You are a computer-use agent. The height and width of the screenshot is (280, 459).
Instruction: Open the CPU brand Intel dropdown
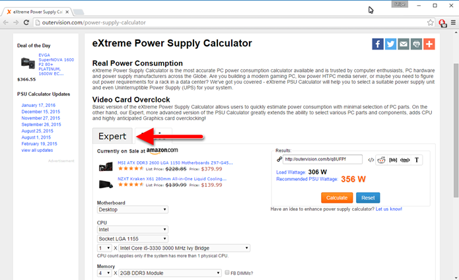click(133, 229)
